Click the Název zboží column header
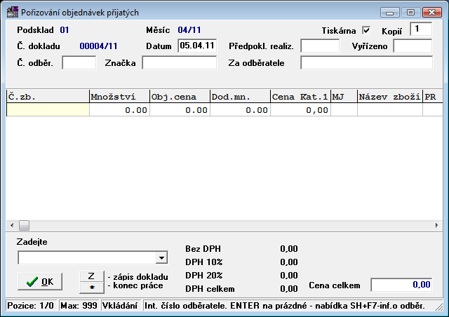Image resolution: width=449 pixels, height=317 pixels. (389, 97)
